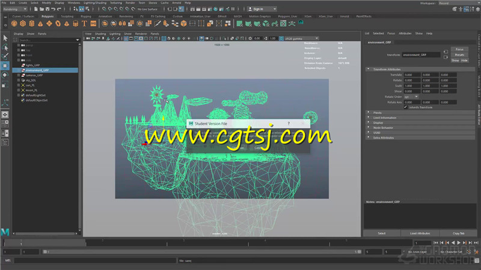
Task: Toggle the Modeling Toolkit icon at top right
Action: [455, 9]
